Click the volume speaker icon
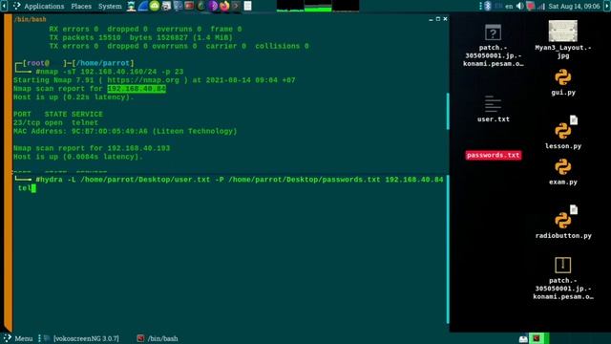Image resolution: width=611 pixels, height=344 pixels. (519, 6)
